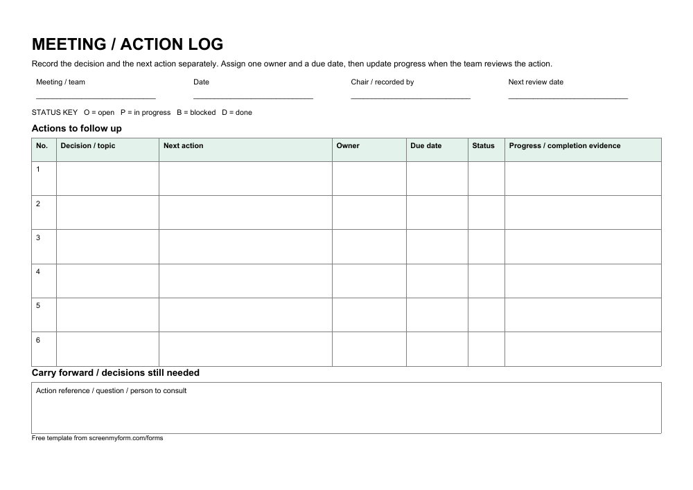
Task: Click the Chair / recorded by blank line
Action: click(x=410, y=98)
